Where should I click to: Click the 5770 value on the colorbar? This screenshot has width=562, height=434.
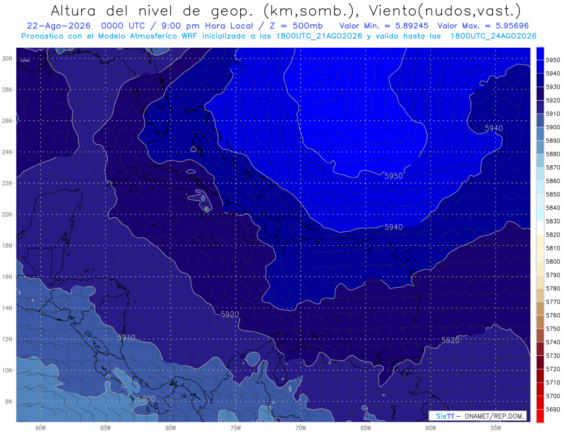click(553, 302)
